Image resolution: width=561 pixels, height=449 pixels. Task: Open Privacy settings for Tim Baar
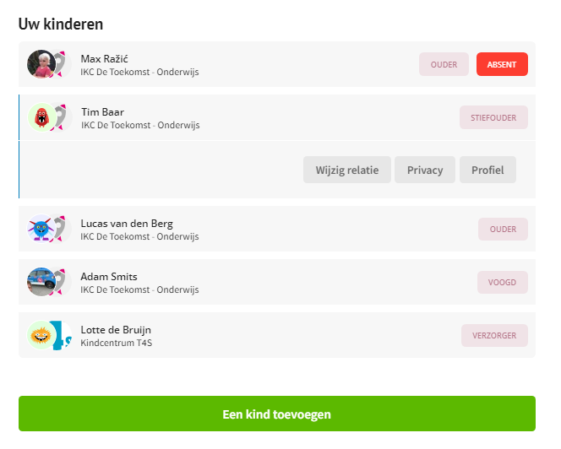point(425,170)
